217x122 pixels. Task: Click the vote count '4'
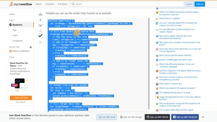tap(40, 20)
